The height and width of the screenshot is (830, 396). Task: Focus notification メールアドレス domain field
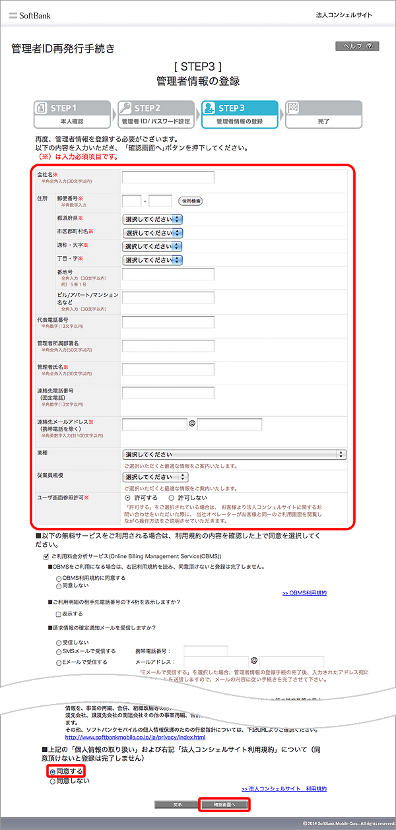292,662
